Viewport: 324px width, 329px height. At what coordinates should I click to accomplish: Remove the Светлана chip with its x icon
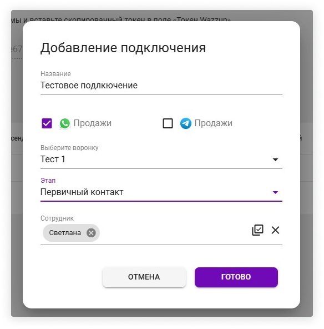pyautogui.click(x=91, y=233)
